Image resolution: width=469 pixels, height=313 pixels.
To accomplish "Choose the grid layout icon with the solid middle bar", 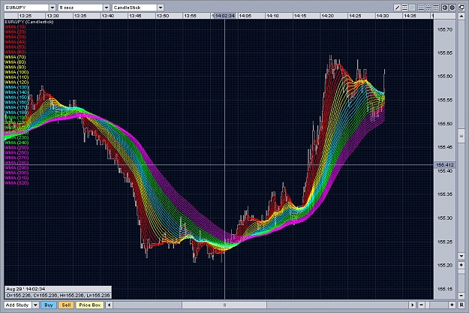I will (x=428, y=8).
